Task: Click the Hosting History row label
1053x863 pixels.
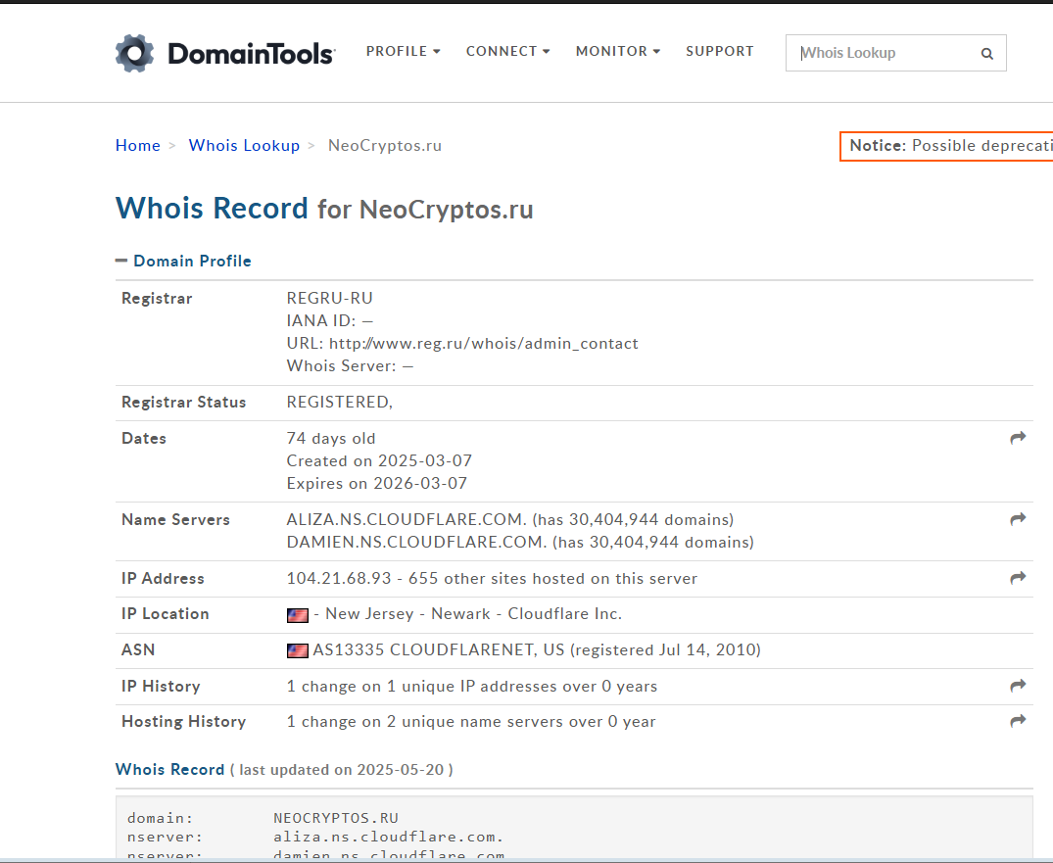Action: click(184, 722)
